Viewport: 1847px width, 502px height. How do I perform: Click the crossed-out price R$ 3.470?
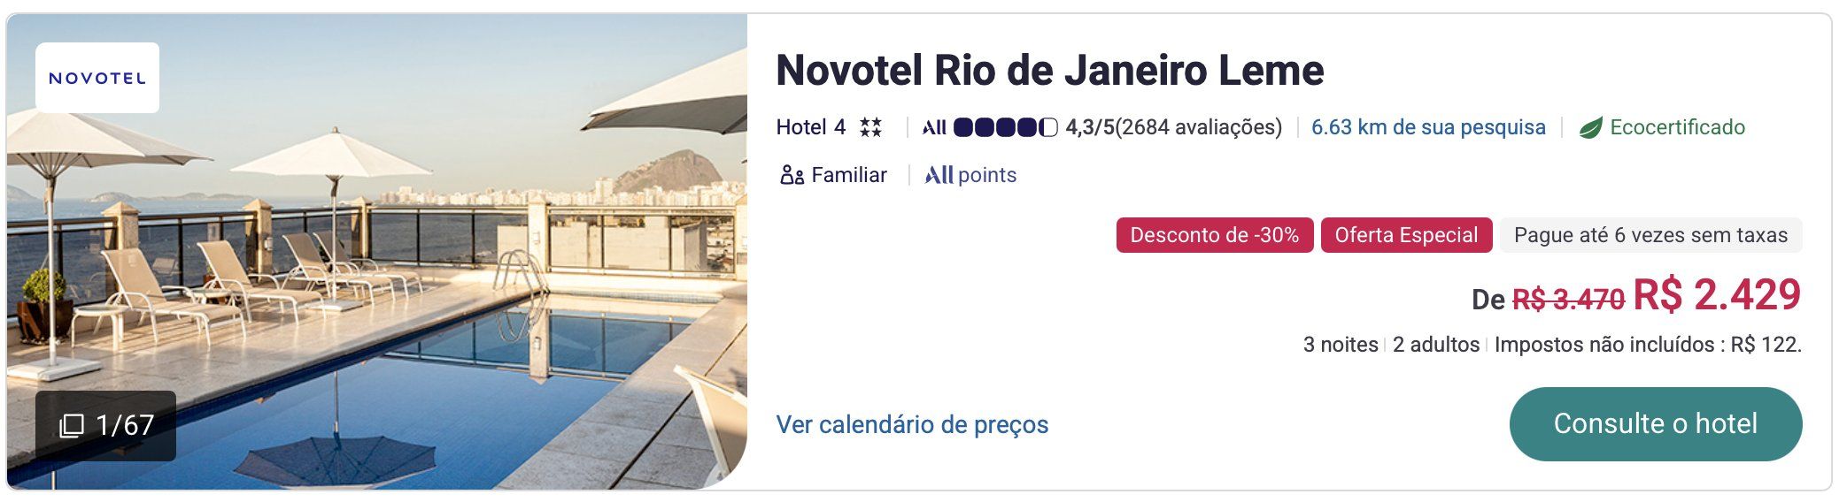click(1568, 300)
